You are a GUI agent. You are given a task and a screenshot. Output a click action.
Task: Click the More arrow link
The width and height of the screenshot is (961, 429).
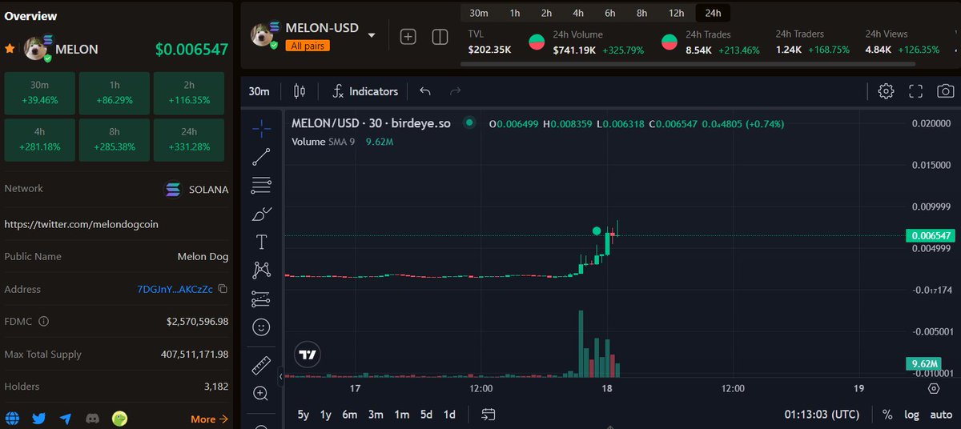click(x=209, y=419)
